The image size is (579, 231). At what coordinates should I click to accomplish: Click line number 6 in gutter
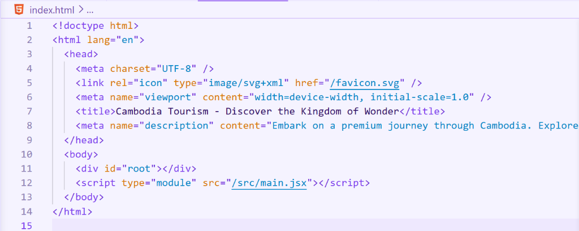point(29,97)
